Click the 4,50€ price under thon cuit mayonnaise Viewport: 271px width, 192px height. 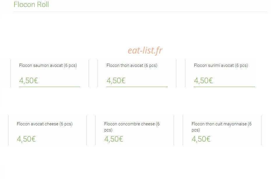click(x=201, y=139)
